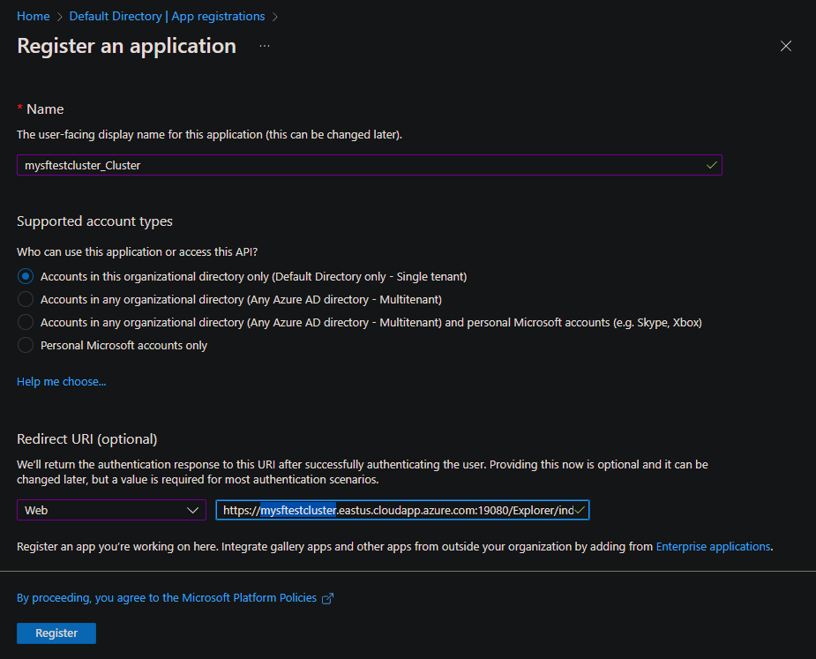Click the chevron after Home breadcrumb
The height and width of the screenshot is (659, 816).
[x=58, y=16]
